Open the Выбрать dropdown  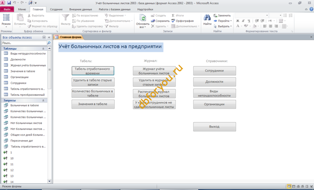(x=222, y=26)
